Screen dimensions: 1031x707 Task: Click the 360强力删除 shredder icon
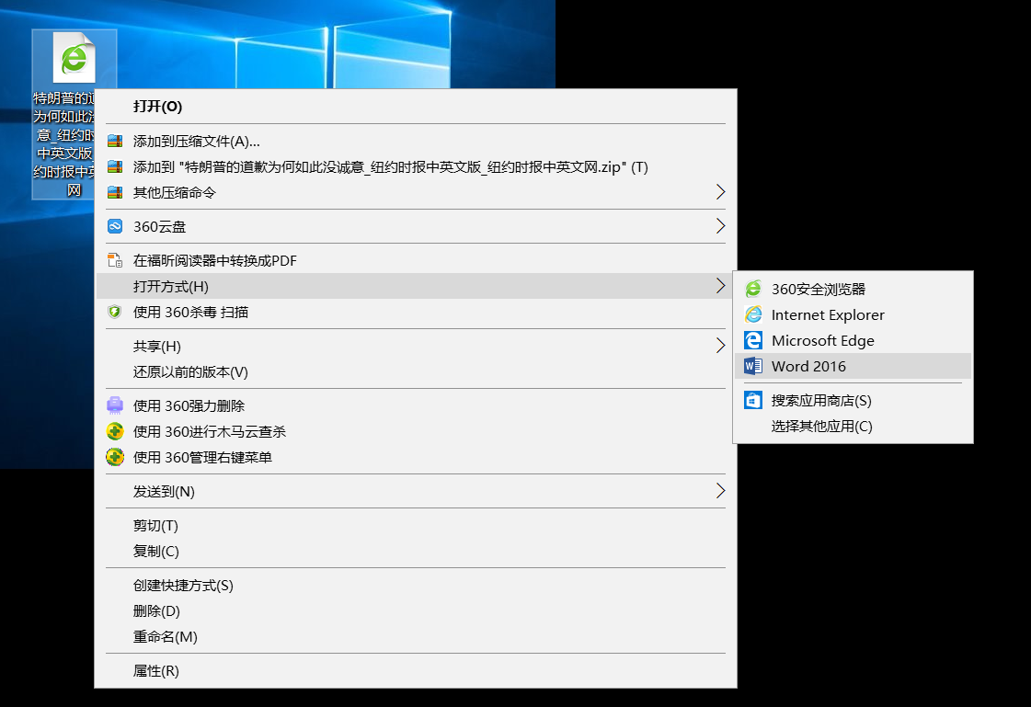tap(115, 405)
